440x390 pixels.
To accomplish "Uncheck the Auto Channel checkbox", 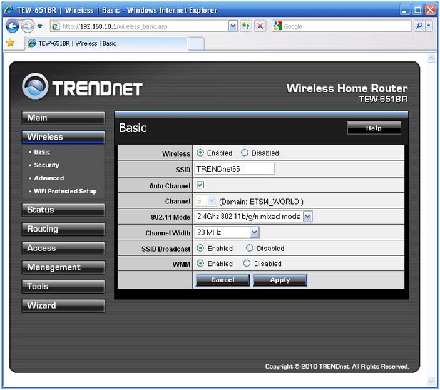I will coord(200,185).
